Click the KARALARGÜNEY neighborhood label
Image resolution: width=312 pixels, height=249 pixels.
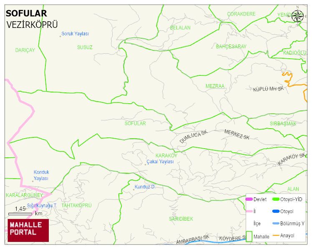24,195
